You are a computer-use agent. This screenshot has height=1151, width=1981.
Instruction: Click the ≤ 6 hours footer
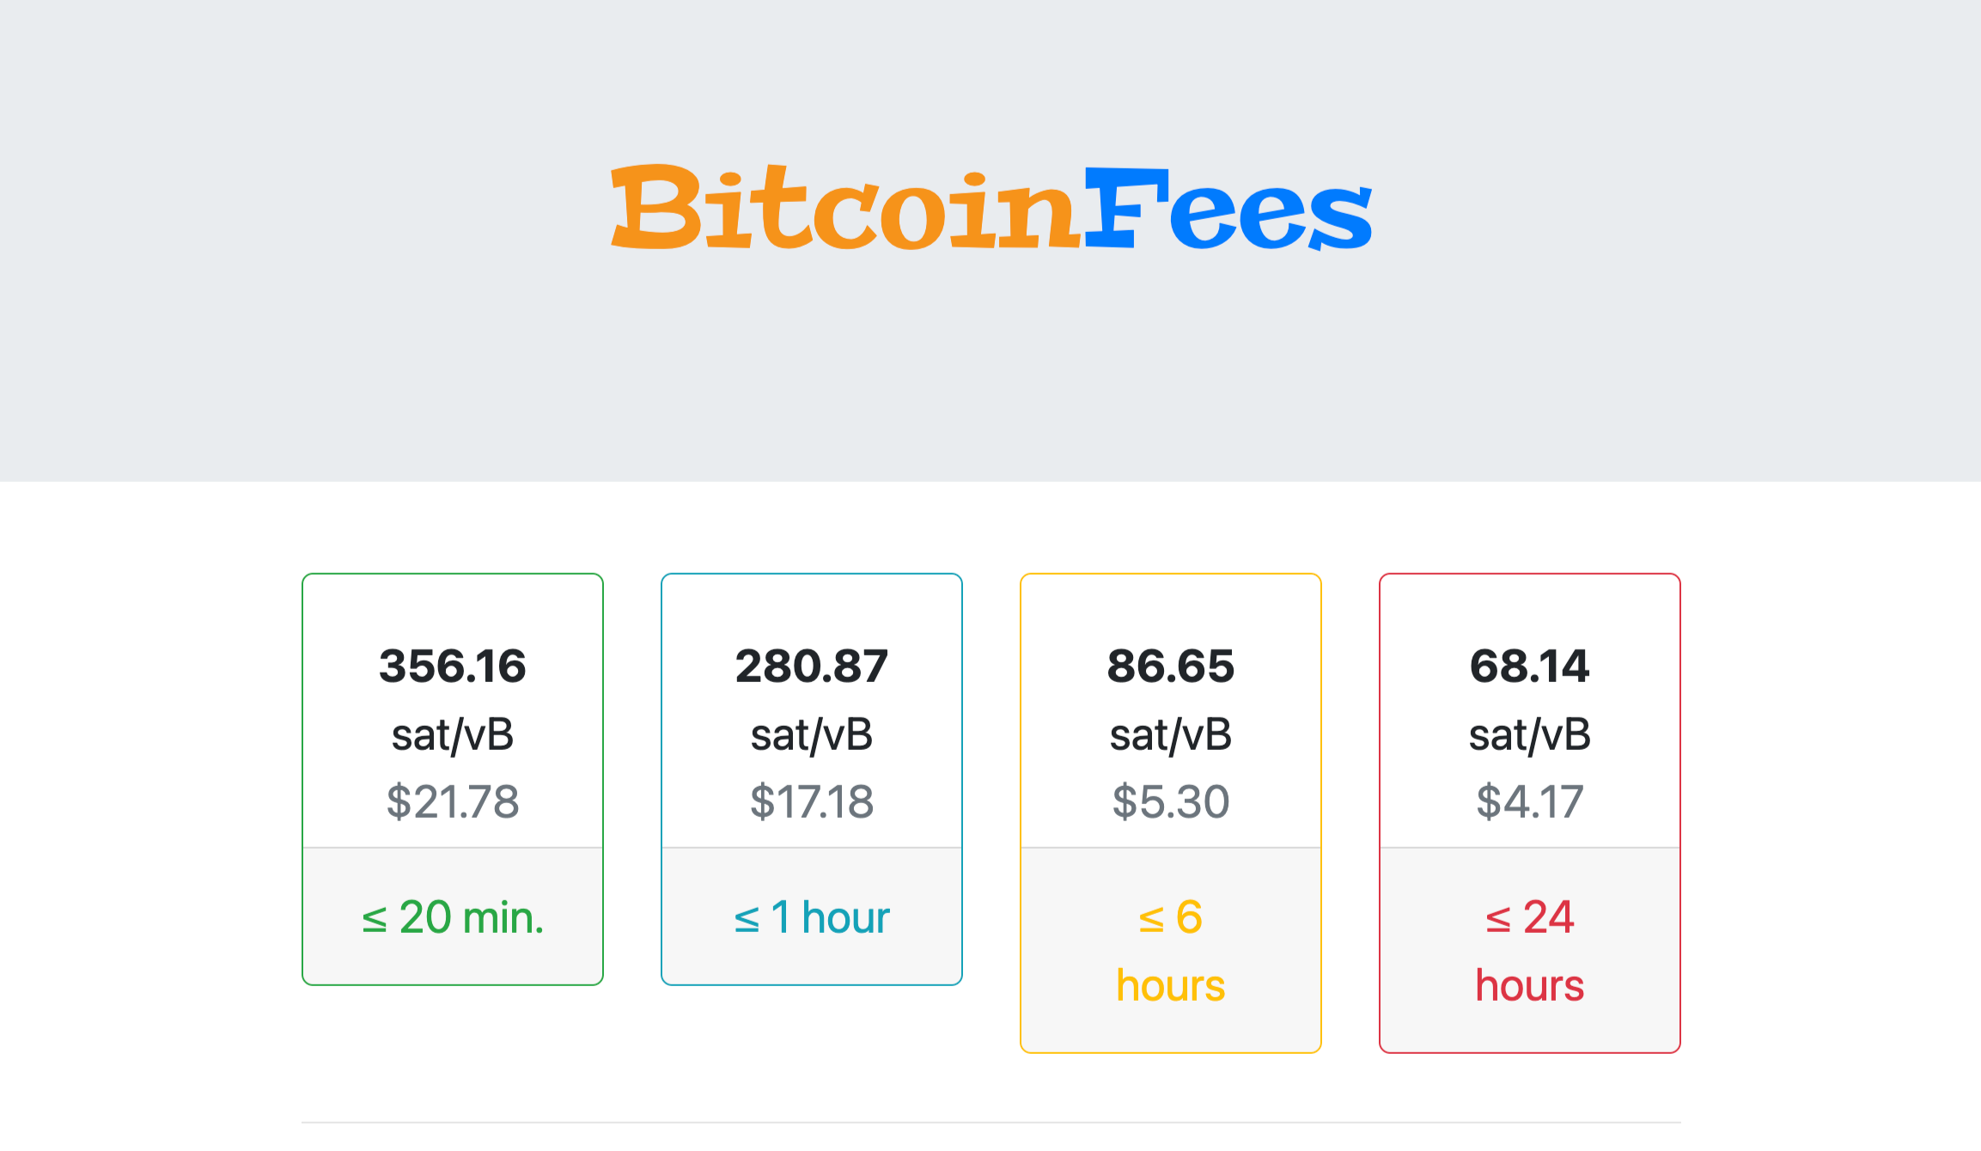click(x=1171, y=951)
